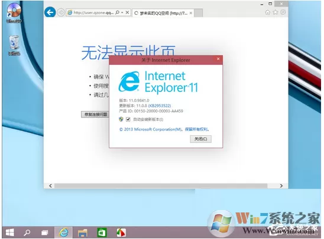This screenshot has height=239, width=324.
Task: Click the UAC shield icon beside auto-install
Action: 121,119
